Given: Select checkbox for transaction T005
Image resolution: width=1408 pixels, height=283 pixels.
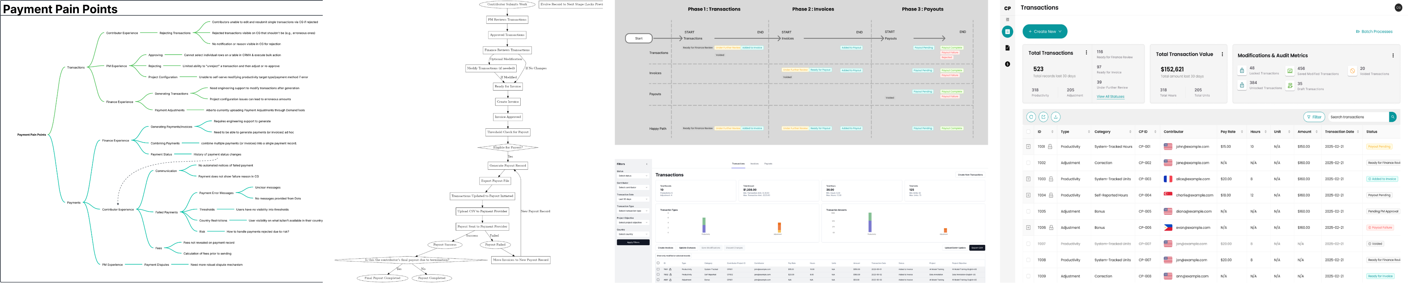Looking at the screenshot, I should pos(1028,212).
